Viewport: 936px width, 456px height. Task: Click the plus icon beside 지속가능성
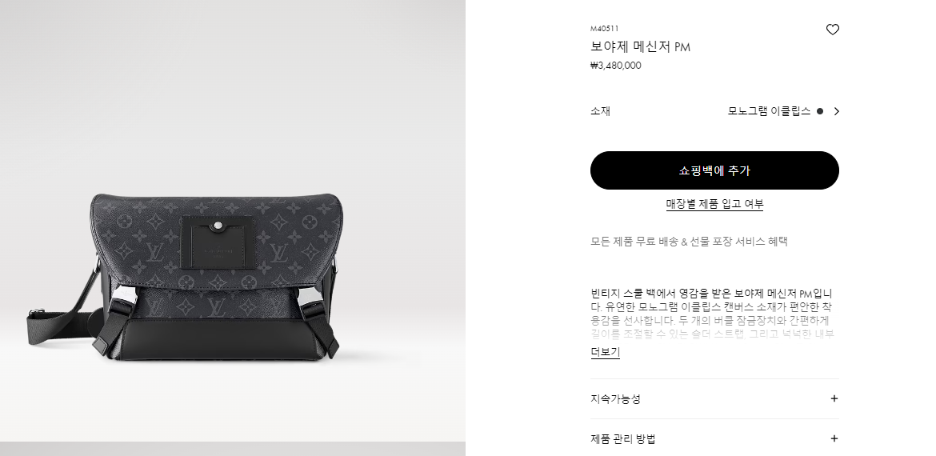pos(834,398)
